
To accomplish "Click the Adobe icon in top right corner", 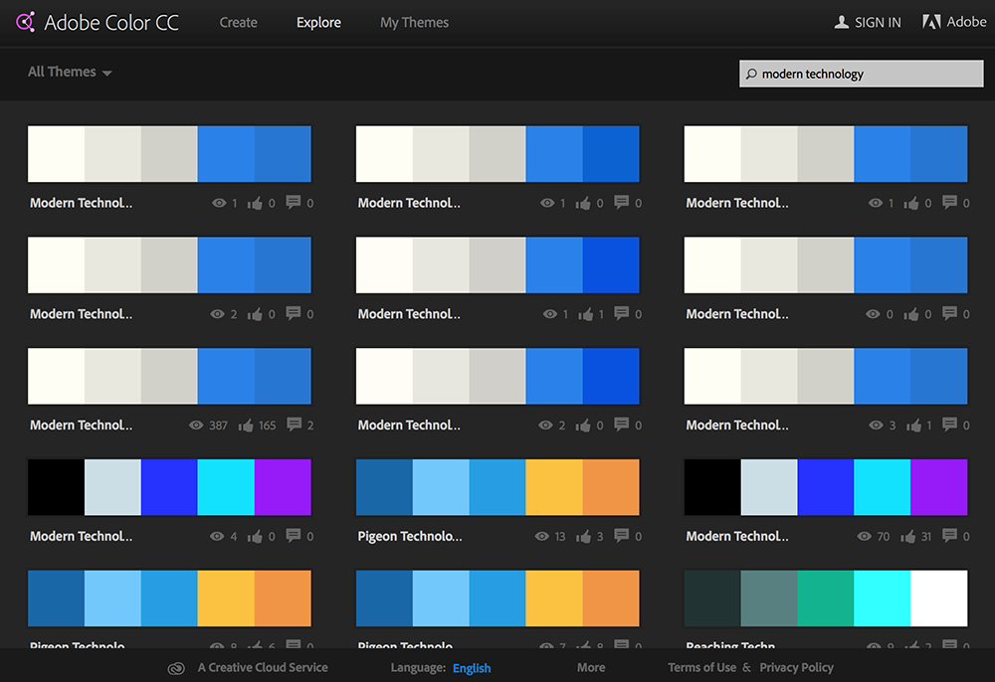I will pyautogui.click(x=931, y=21).
